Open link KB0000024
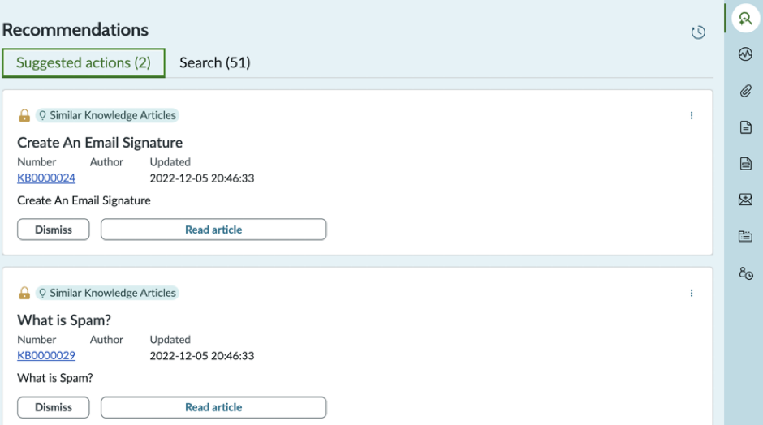763x425 pixels. tap(46, 178)
